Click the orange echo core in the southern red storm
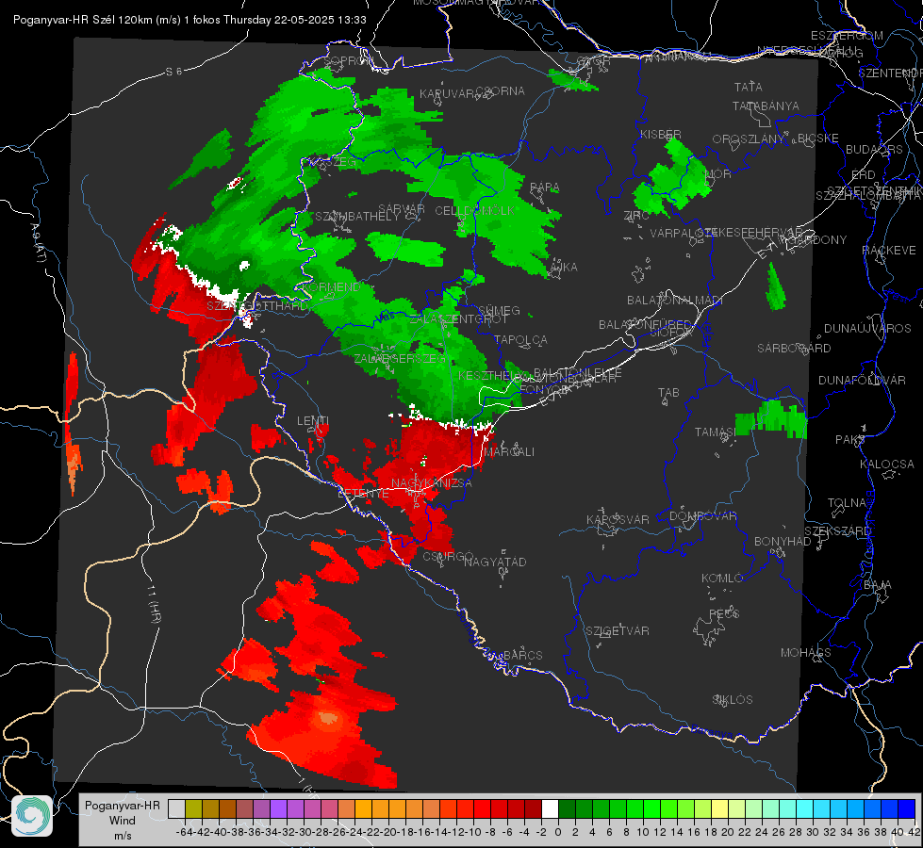923x848 pixels. [x=326, y=719]
